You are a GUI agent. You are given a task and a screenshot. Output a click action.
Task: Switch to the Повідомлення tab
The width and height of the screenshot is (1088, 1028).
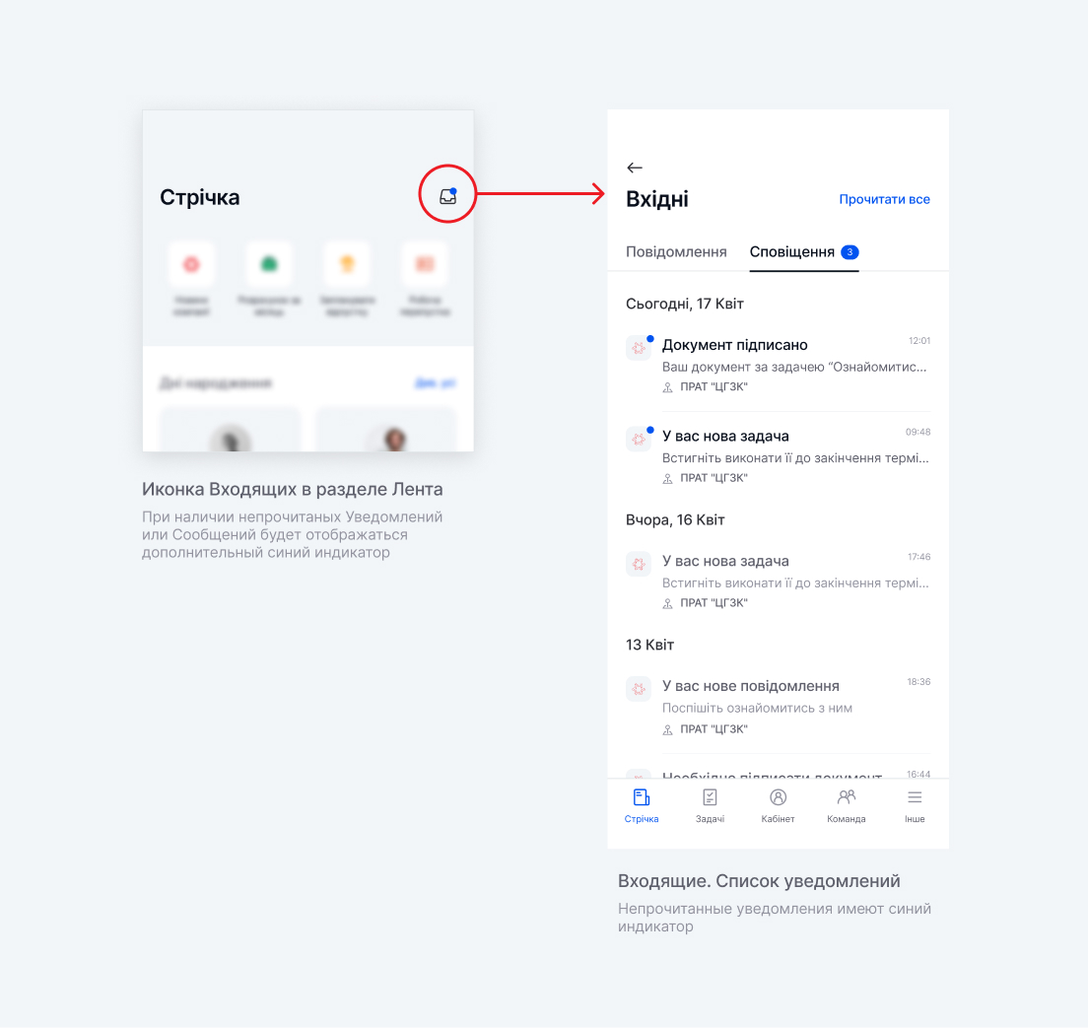coord(676,252)
